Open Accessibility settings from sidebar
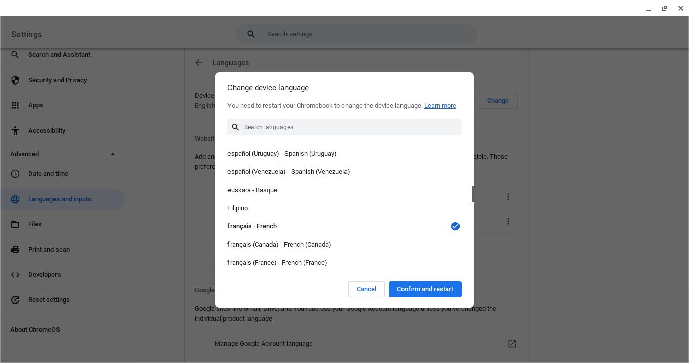Image resolution: width=689 pixels, height=363 pixels. [46, 131]
